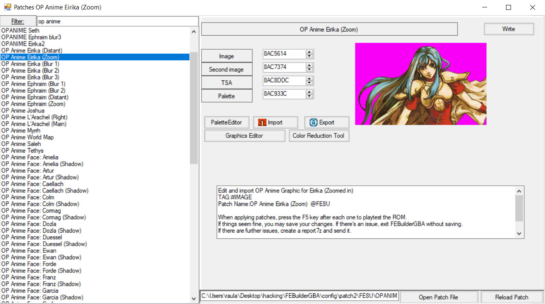Click the TSA address field 8AC8DDC
The width and height of the screenshot is (545, 304).
284,80
